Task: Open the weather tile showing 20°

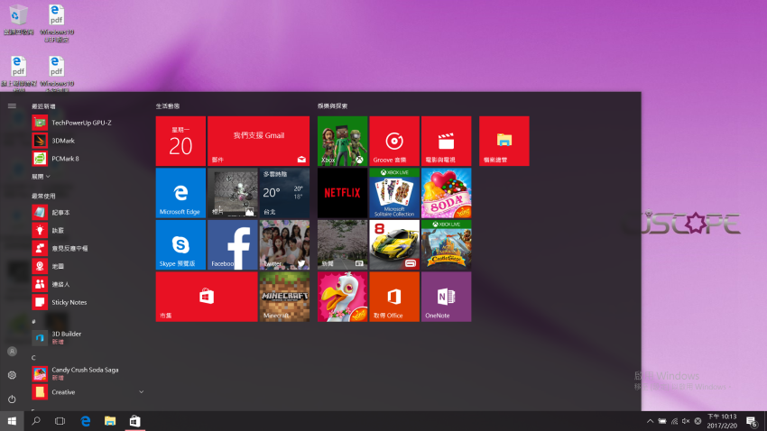Action: (284, 193)
